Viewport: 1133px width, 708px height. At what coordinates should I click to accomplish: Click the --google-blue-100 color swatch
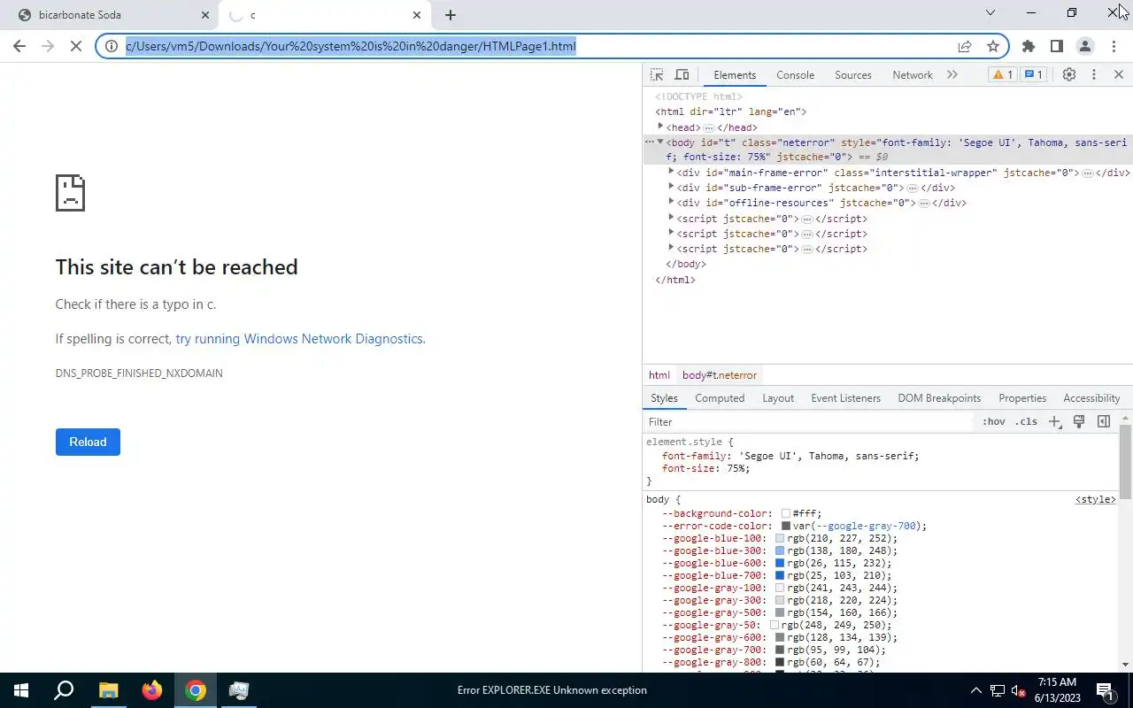coord(780,538)
